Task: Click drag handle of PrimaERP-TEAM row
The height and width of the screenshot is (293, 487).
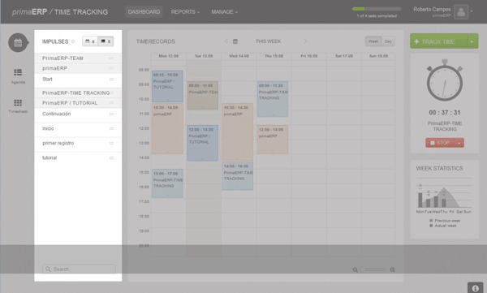Action: click(x=111, y=58)
